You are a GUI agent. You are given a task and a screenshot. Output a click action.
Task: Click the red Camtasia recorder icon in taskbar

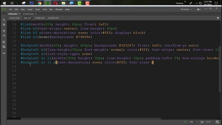point(87,3)
